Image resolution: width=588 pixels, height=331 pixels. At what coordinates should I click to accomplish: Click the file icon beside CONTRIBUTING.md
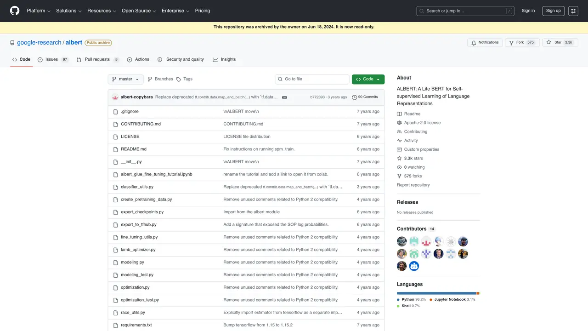pos(116,124)
